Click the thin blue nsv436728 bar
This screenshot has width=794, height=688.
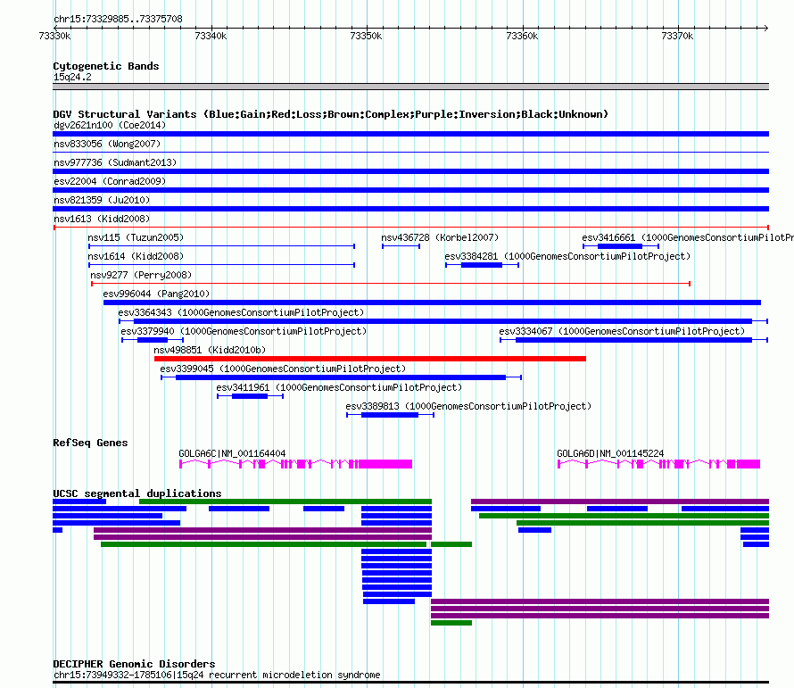401,246
